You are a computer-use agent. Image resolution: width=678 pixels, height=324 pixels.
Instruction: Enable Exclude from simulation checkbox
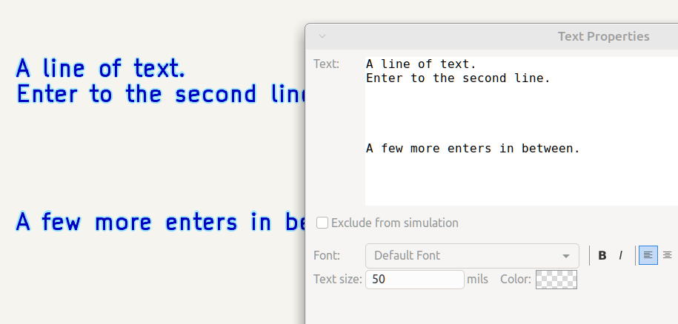pos(322,223)
